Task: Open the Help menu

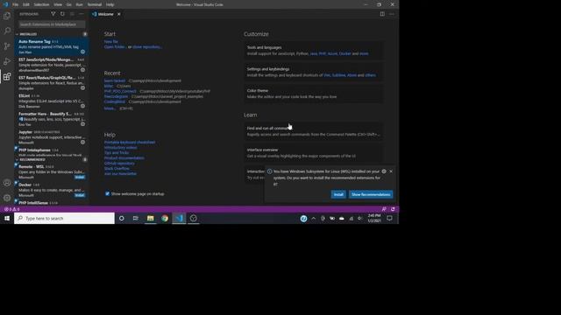Action: (110, 4)
